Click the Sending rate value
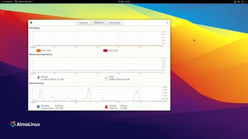 coord(123,106)
